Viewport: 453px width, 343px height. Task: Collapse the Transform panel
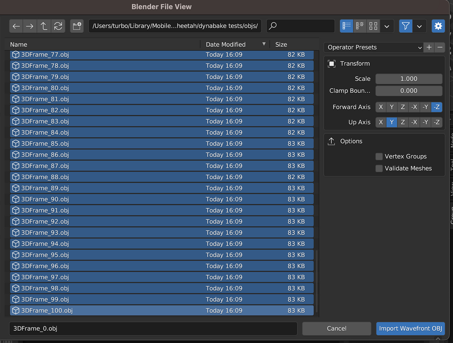355,64
